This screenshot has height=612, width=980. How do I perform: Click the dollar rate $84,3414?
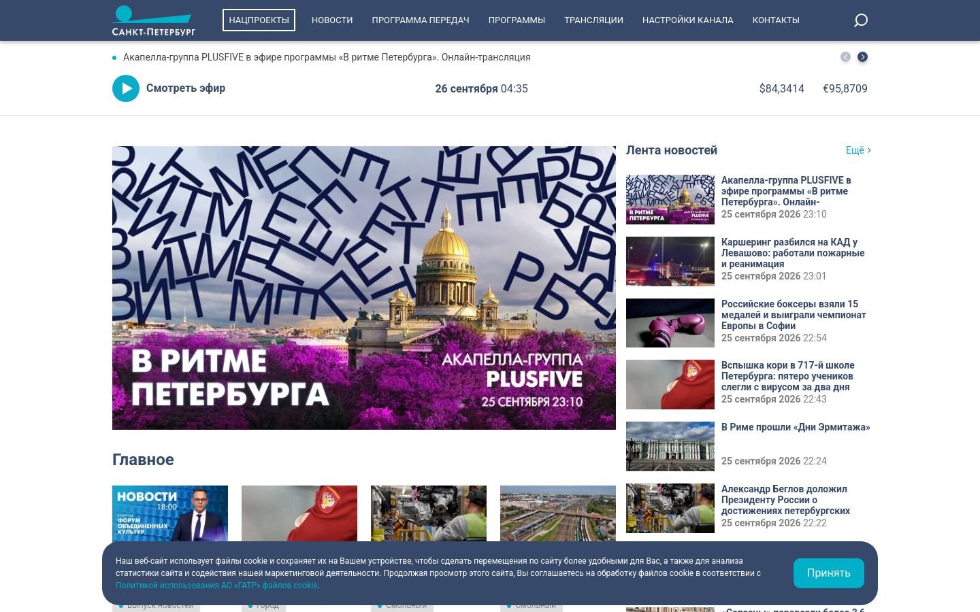pos(782,88)
